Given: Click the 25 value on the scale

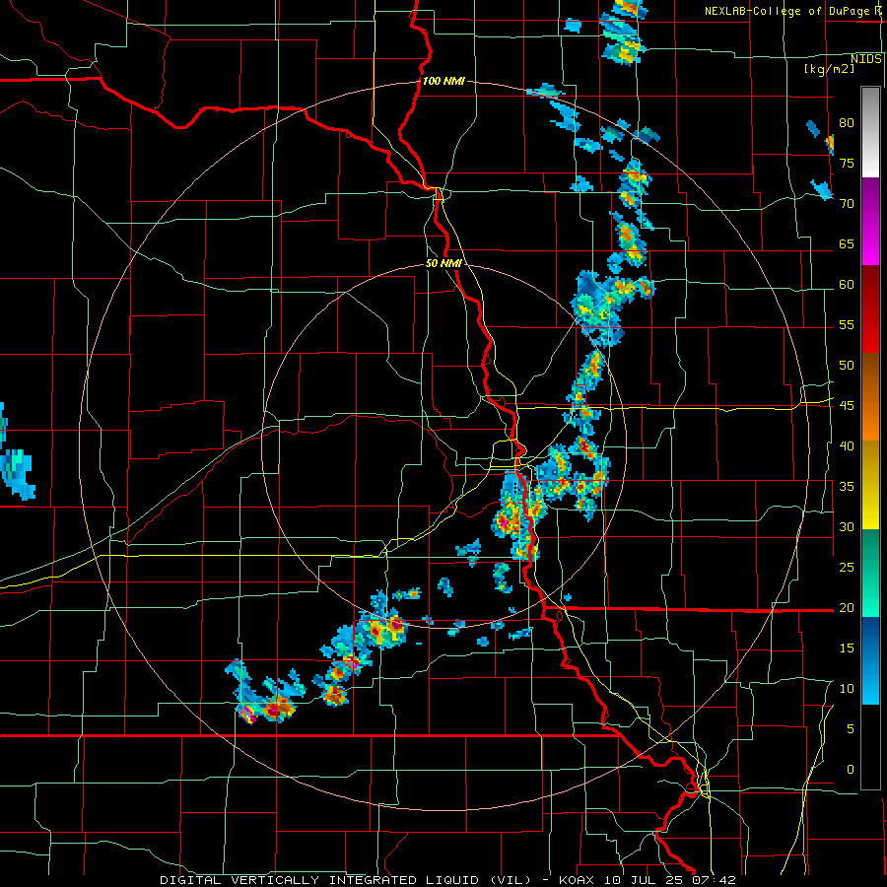Looking at the screenshot, I should pos(847,567).
